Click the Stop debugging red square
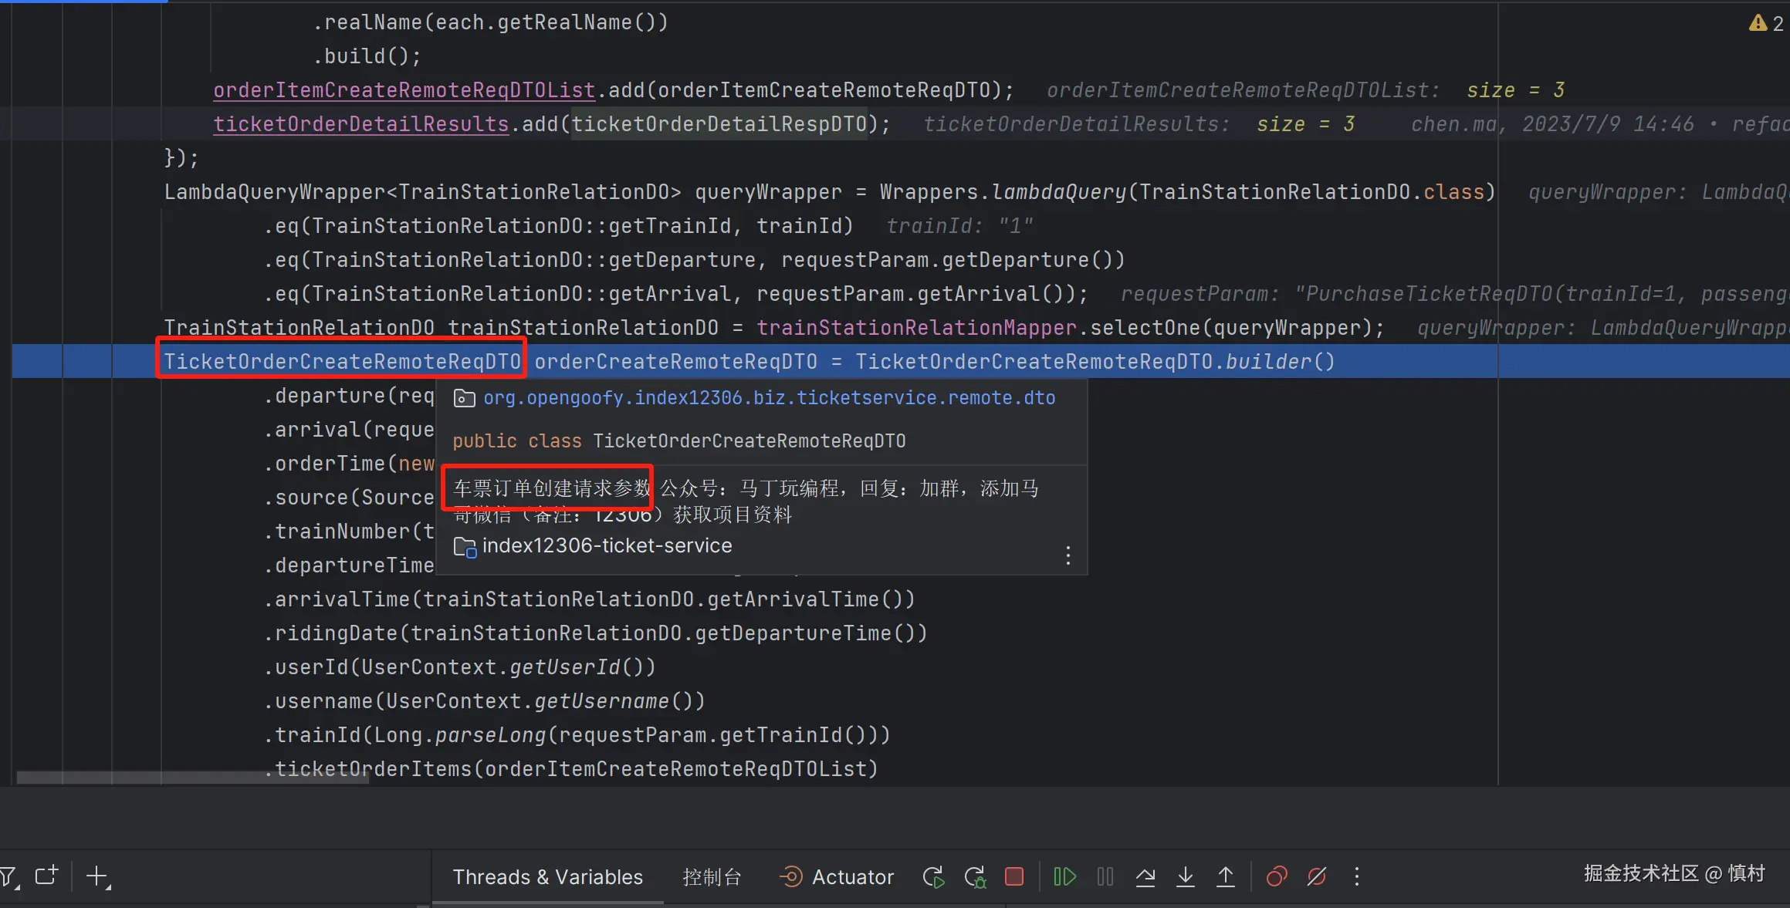1790x908 pixels. click(x=1014, y=877)
